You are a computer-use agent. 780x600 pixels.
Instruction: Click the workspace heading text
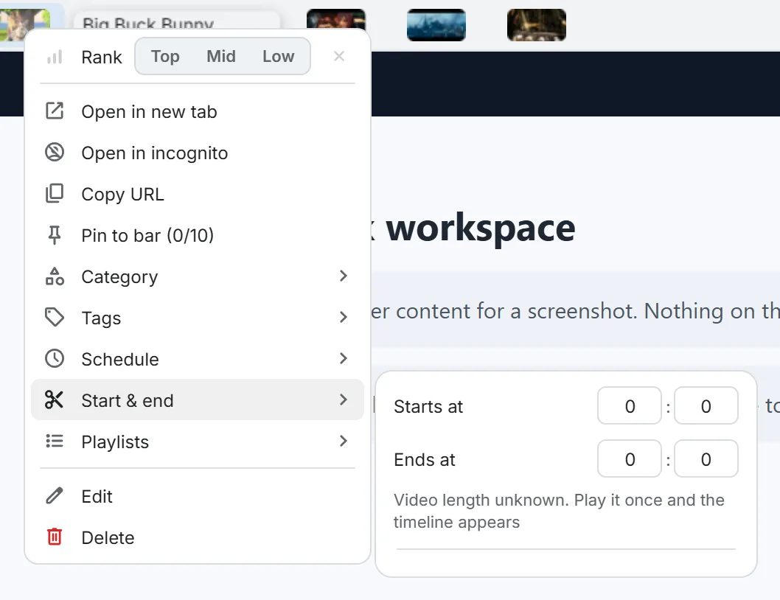pos(481,229)
